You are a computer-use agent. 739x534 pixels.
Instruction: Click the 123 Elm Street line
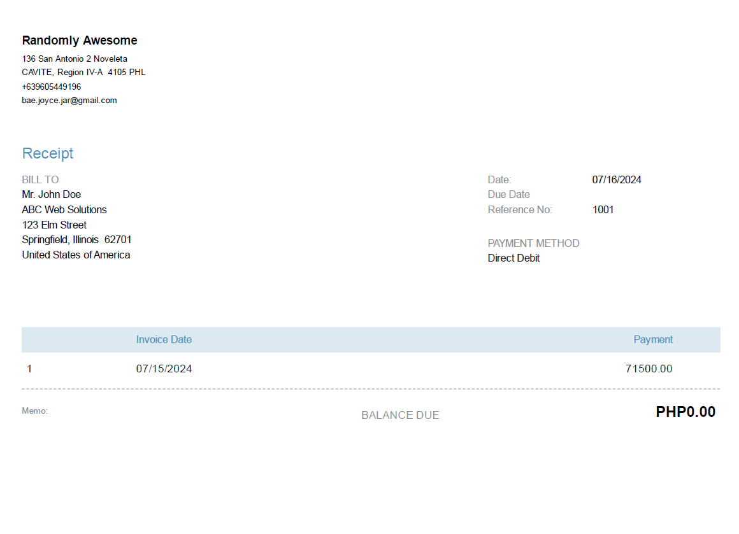[54, 225]
